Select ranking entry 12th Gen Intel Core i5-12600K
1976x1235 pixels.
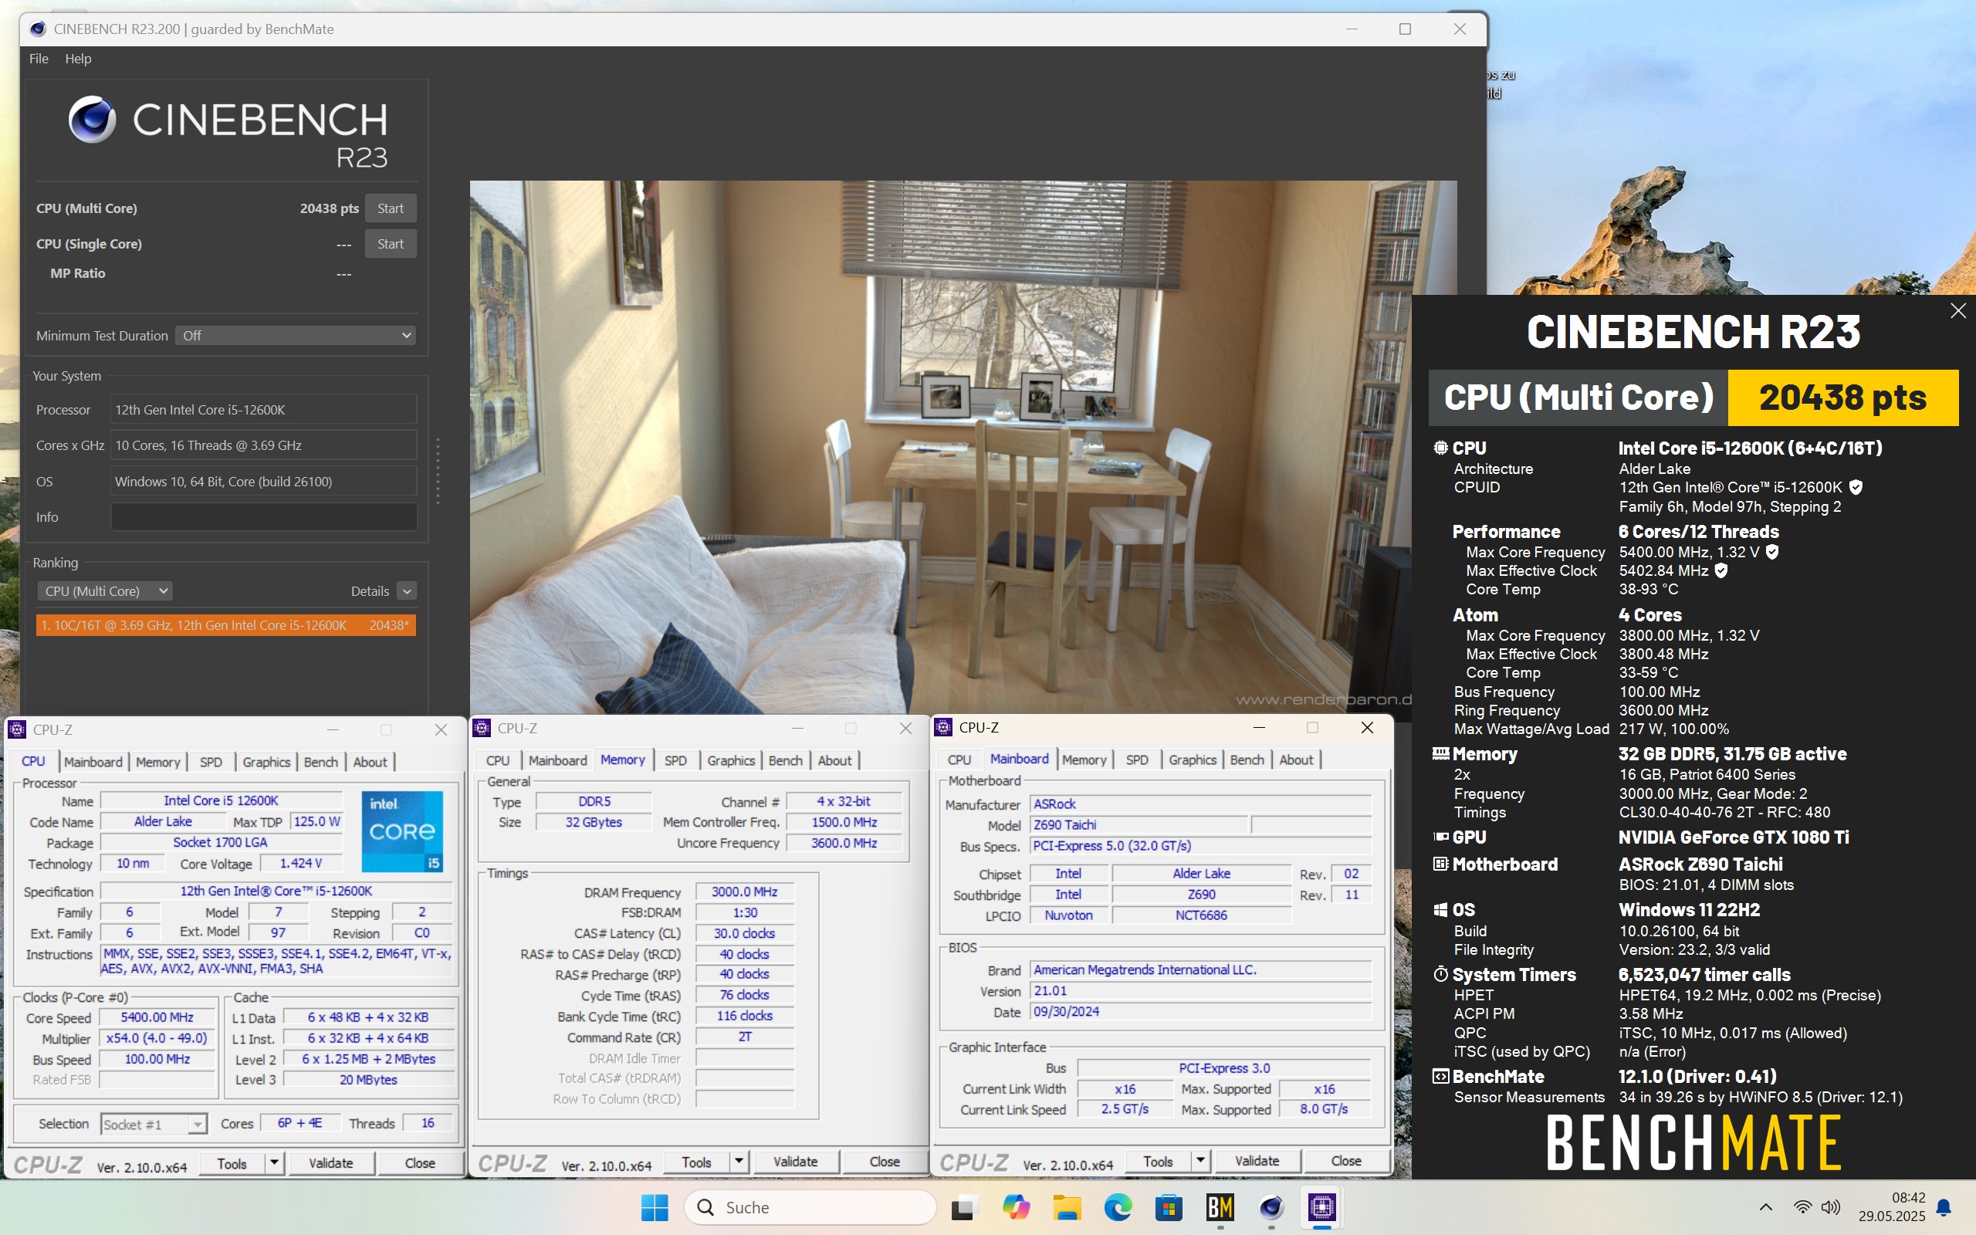coord(226,625)
